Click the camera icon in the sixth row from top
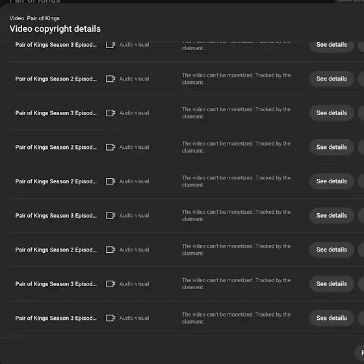The image size is (364, 364). tap(110, 215)
